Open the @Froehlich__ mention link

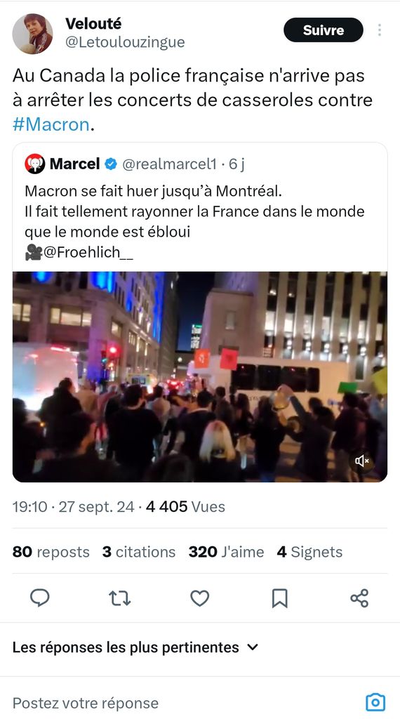tap(88, 252)
